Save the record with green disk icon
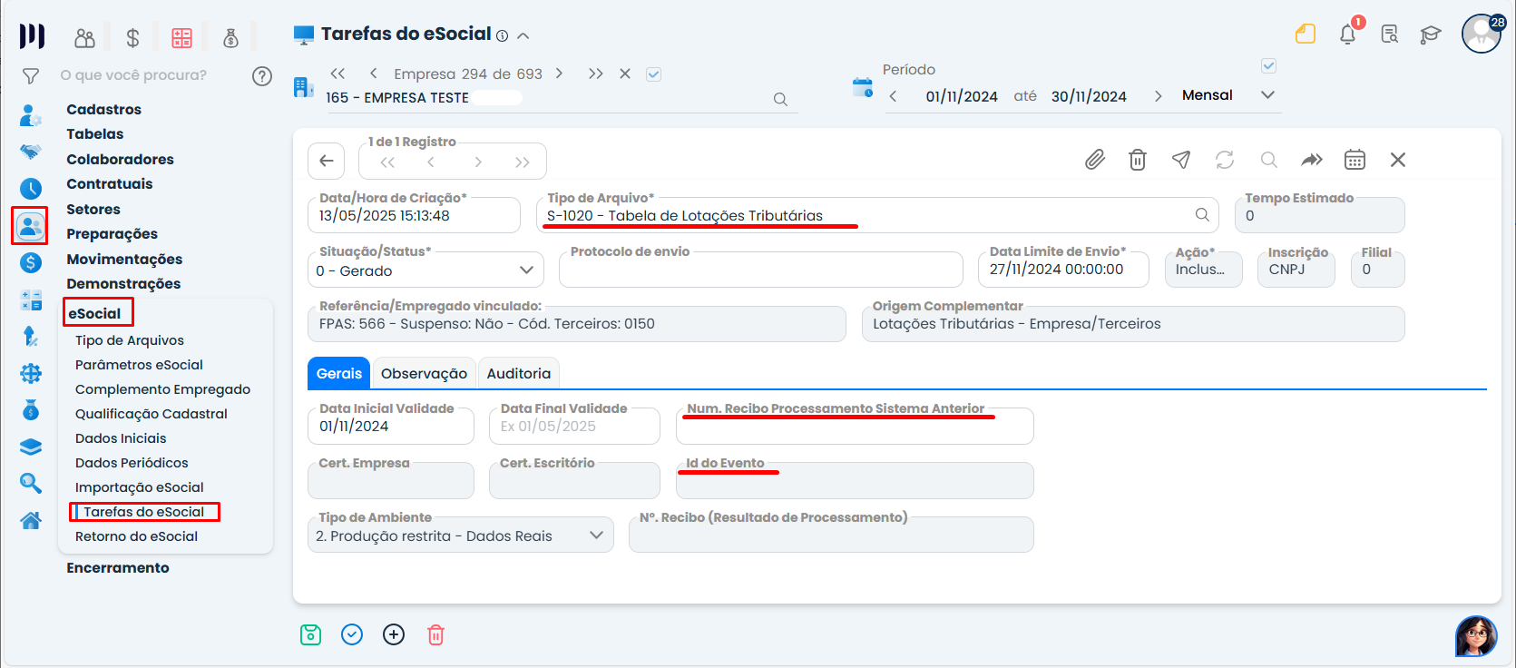The height and width of the screenshot is (668, 1516). [310, 634]
